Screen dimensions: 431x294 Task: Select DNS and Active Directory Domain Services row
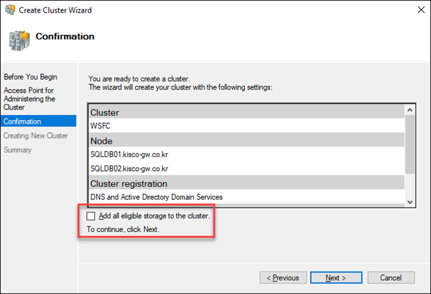247,197
